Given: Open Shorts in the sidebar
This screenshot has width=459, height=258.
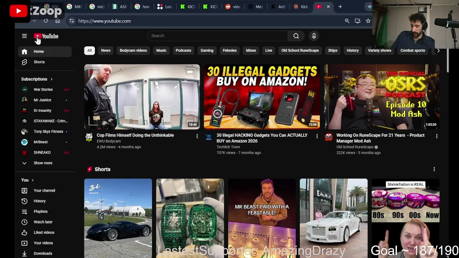Looking at the screenshot, I should point(45,62).
